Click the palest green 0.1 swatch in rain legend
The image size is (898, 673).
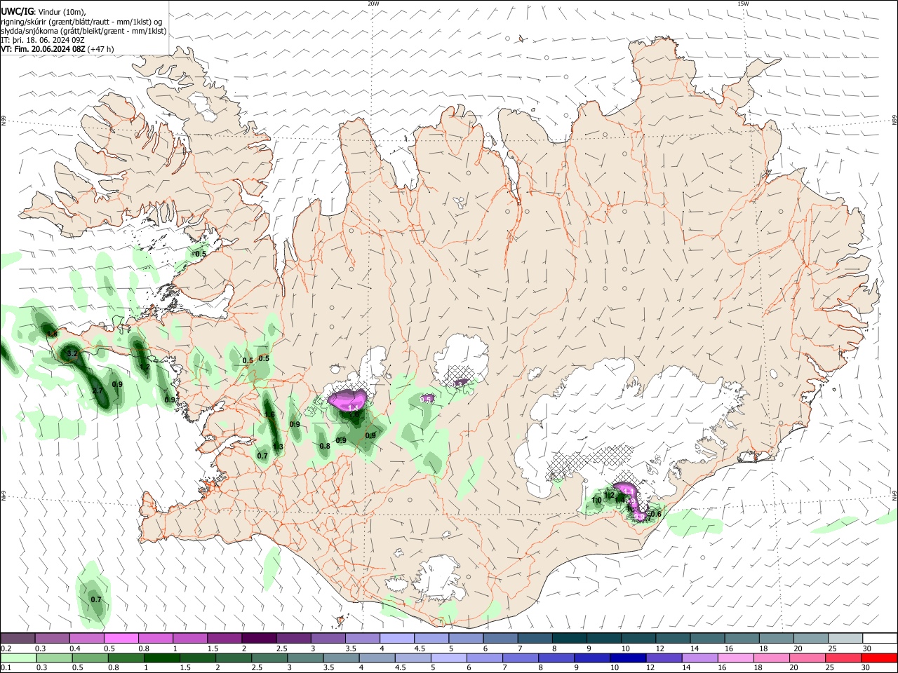point(18,658)
